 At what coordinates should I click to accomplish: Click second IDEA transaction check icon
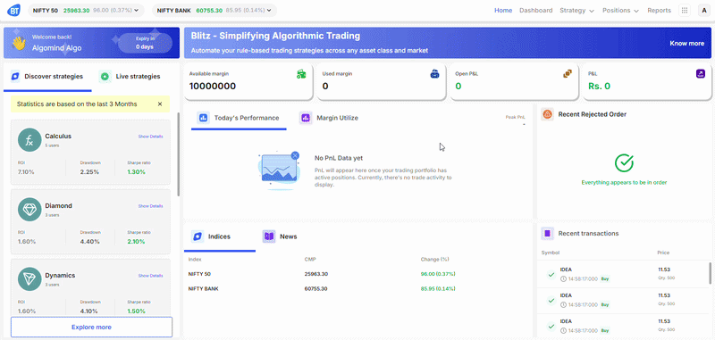551,301
